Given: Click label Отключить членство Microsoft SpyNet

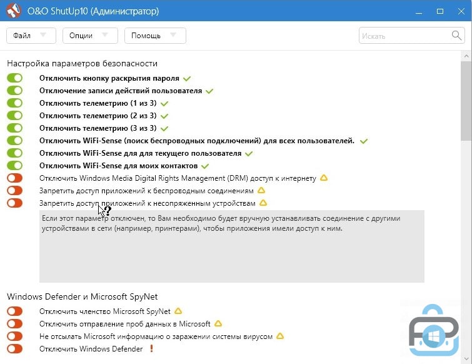Looking at the screenshot, I should click(105, 311).
